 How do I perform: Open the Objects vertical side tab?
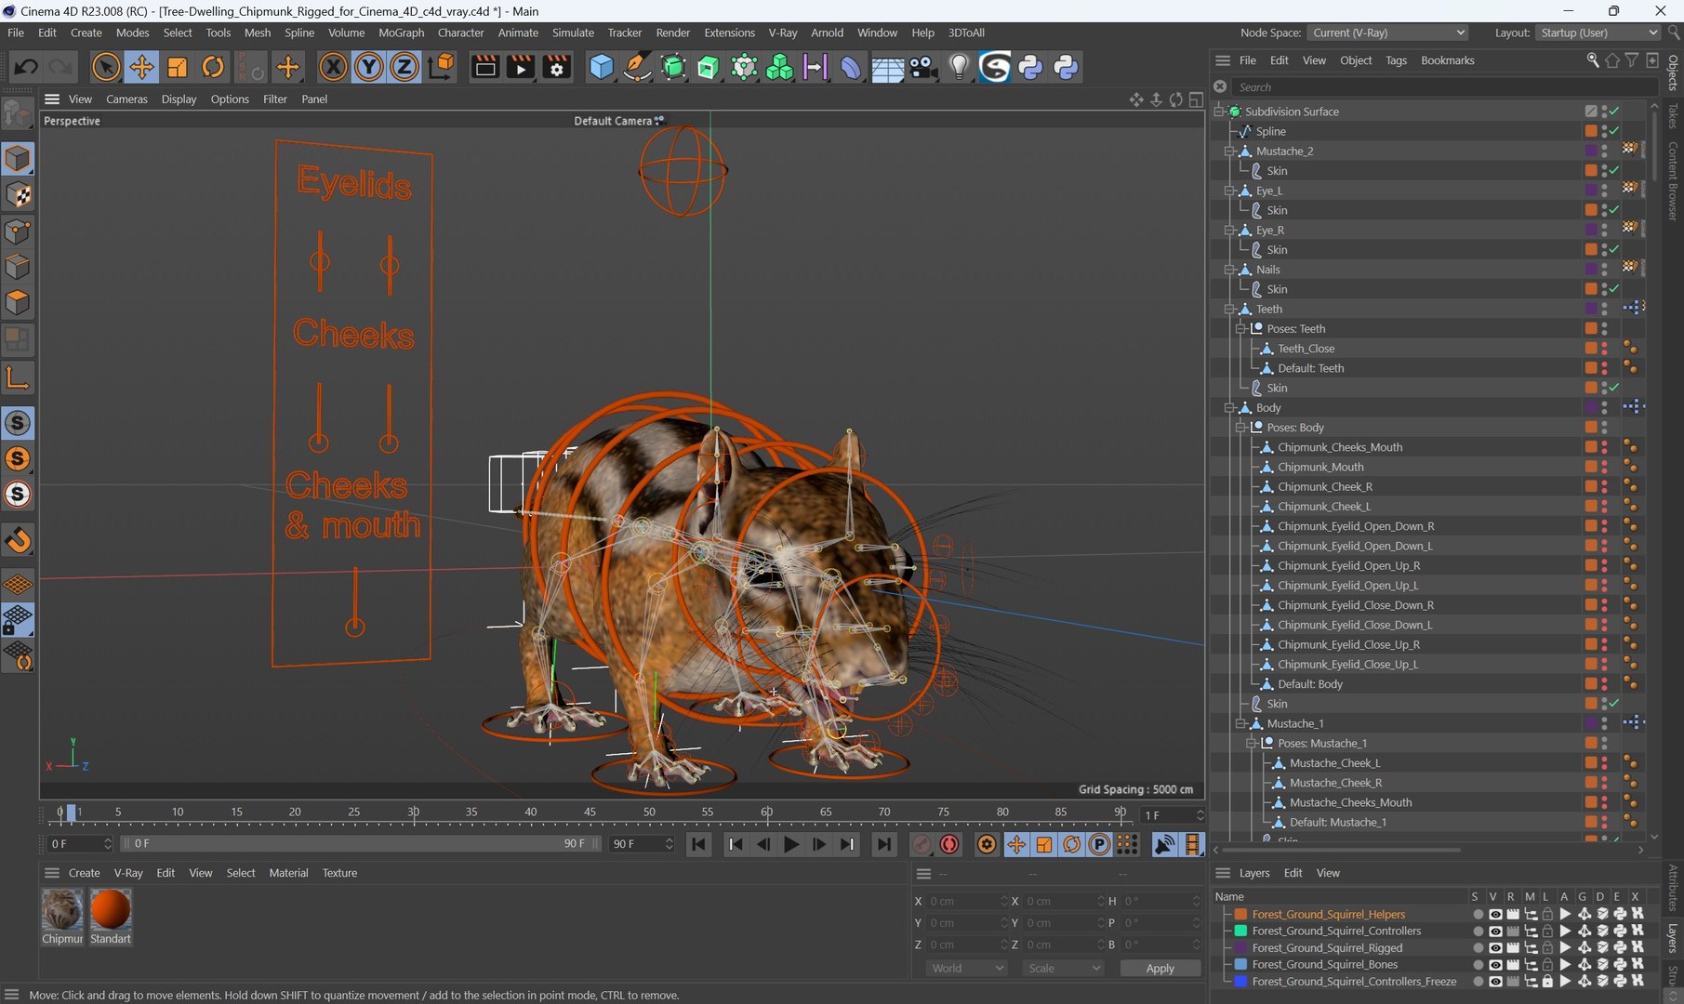coord(1673,73)
